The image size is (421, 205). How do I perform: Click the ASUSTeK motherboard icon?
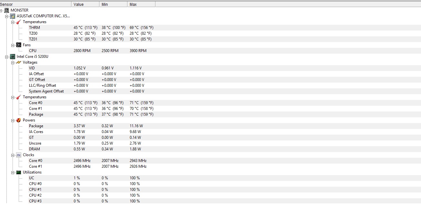point(13,16)
